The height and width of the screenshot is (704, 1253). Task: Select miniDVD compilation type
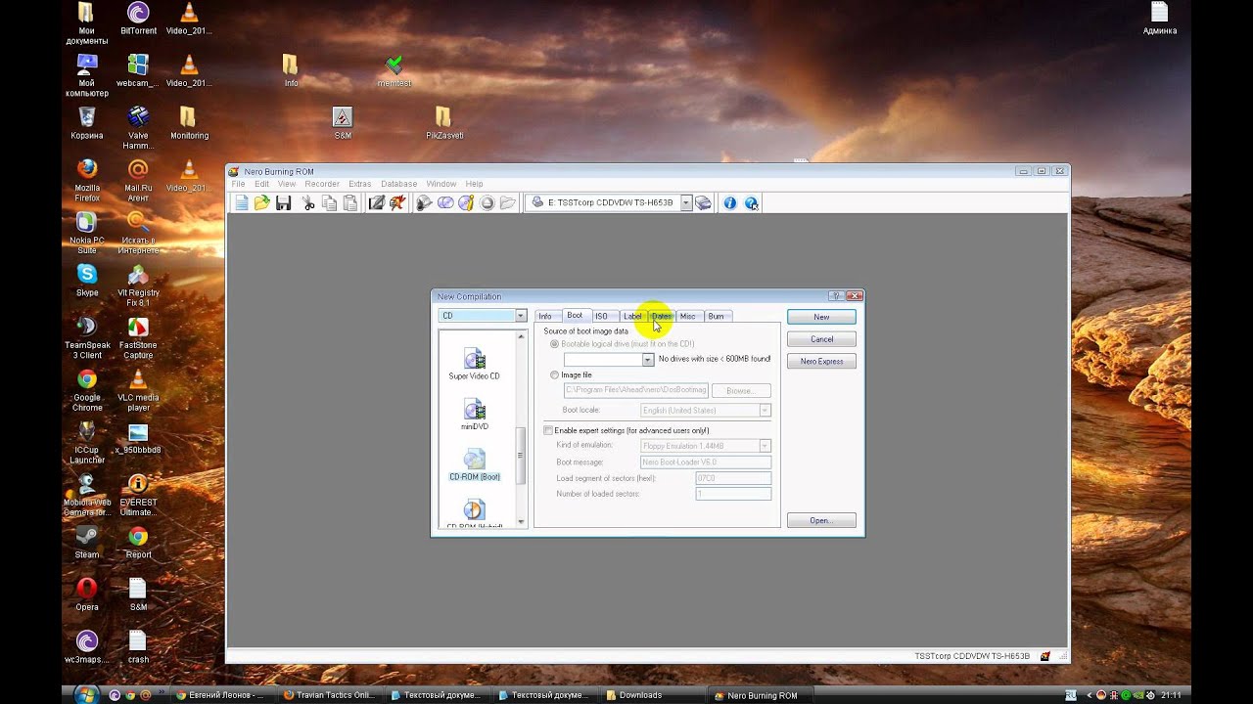[x=474, y=415]
